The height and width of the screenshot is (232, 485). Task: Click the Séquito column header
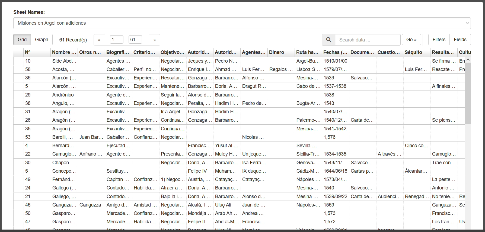coord(413,52)
